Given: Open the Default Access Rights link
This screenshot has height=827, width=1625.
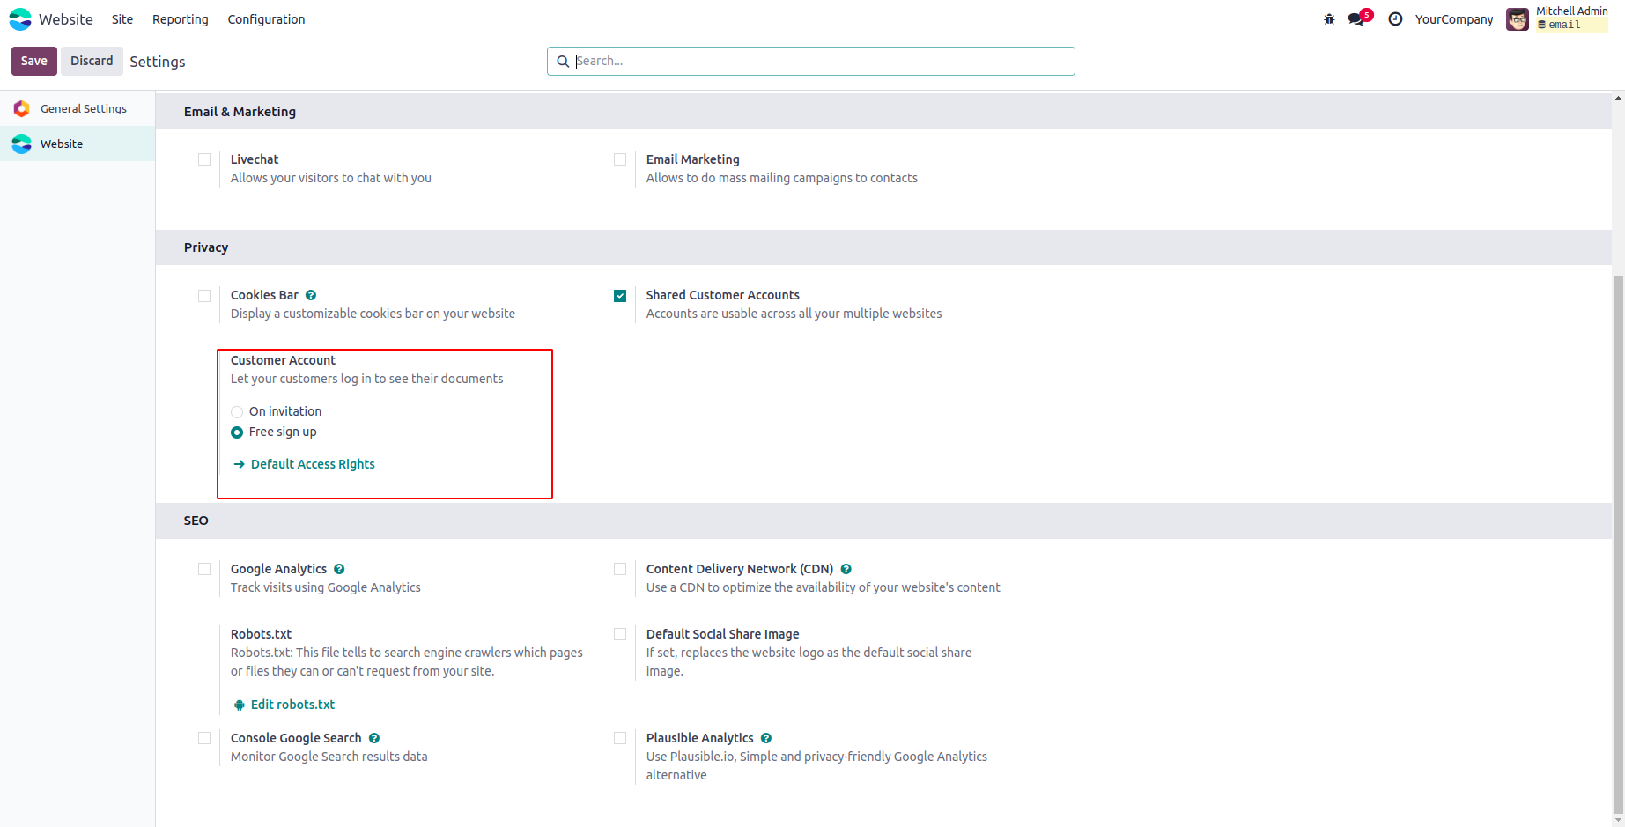Looking at the screenshot, I should tap(313, 464).
